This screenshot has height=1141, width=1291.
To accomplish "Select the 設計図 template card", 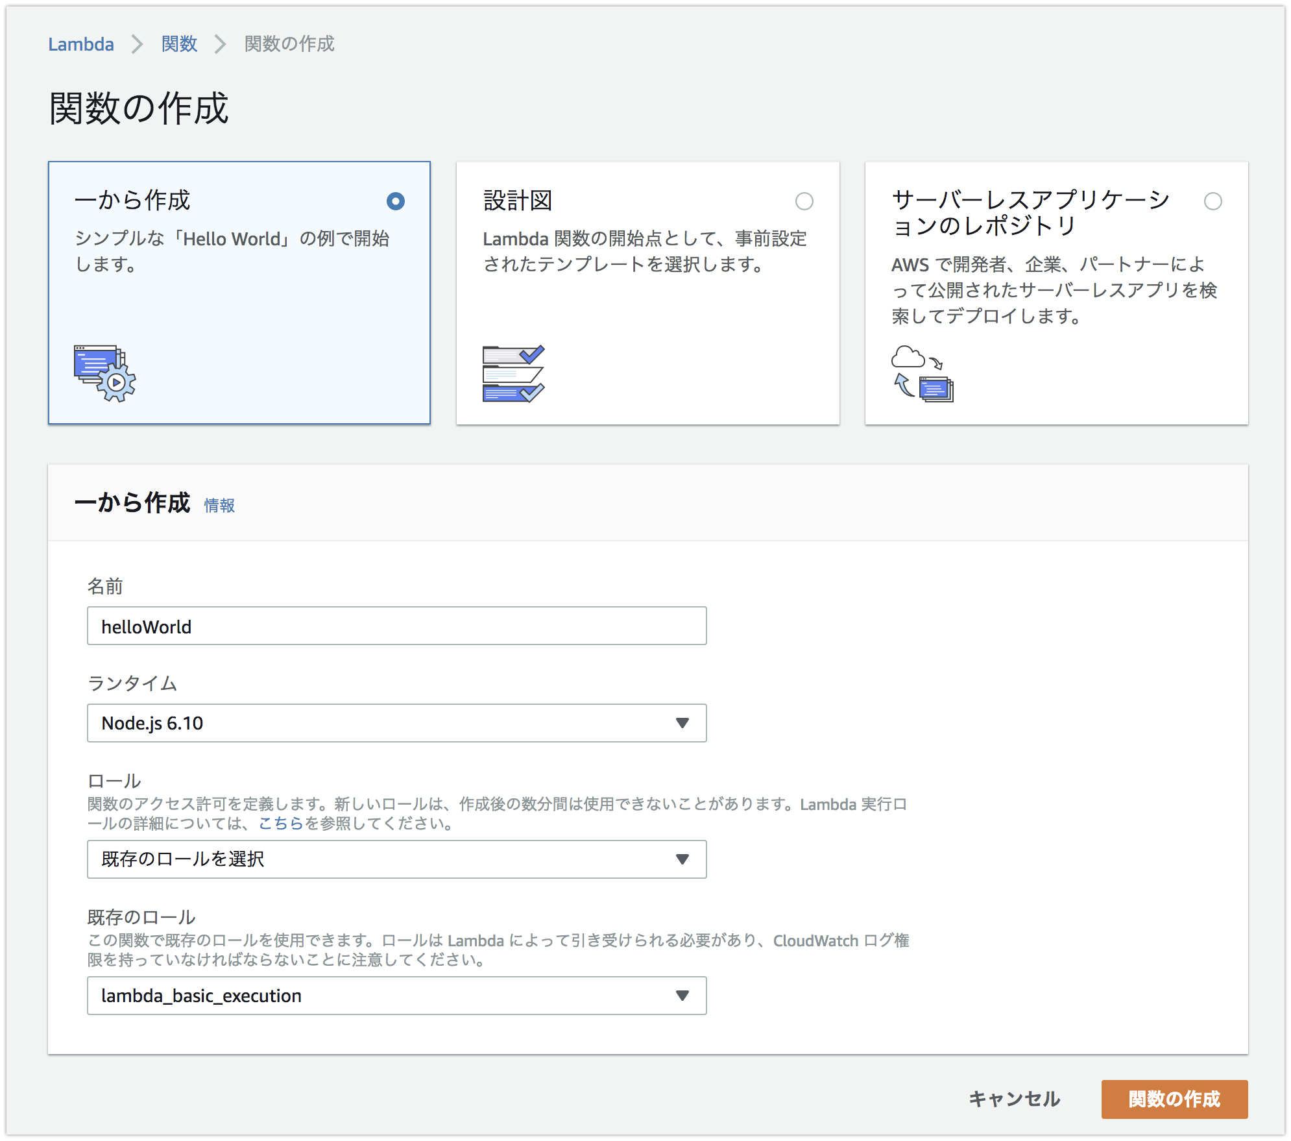I will click(x=647, y=293).
